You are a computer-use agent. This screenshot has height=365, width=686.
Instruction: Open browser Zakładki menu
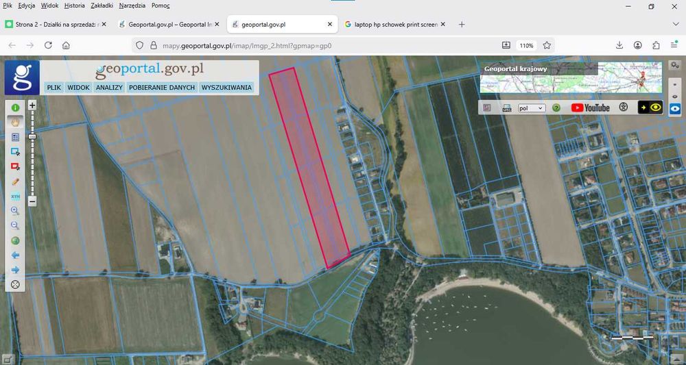pyautogui.click(x=102, y=5)
